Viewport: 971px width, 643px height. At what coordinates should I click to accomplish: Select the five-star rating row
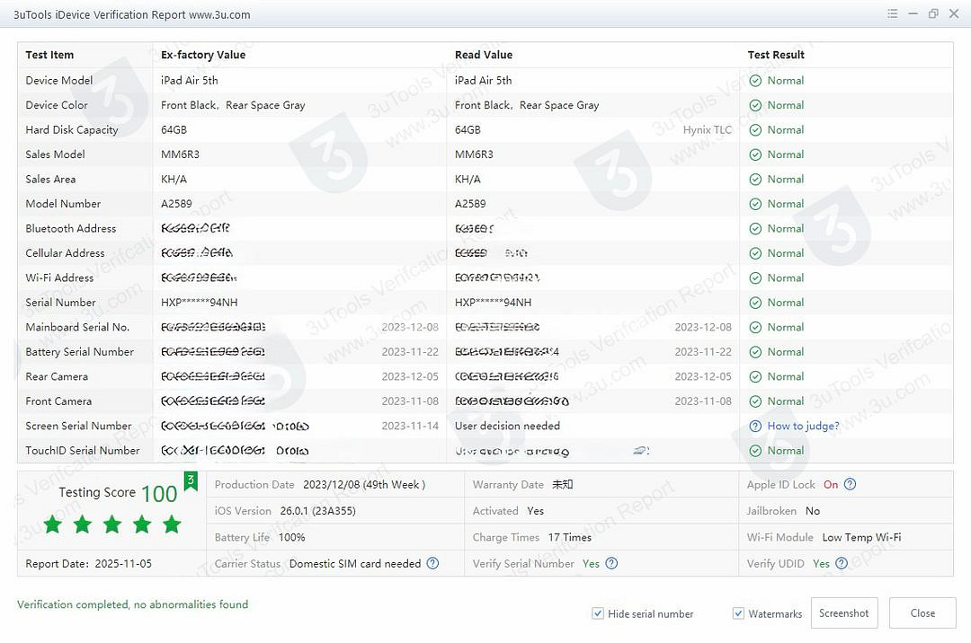click(112, 524)
